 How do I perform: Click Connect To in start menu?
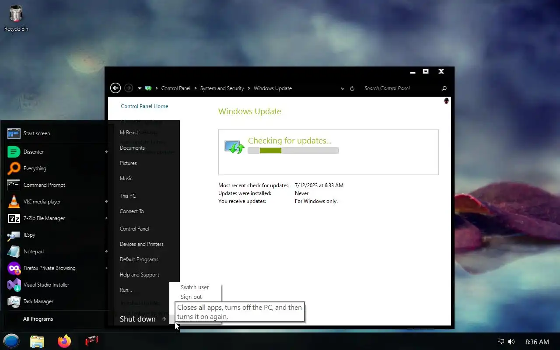pos(132,211)
